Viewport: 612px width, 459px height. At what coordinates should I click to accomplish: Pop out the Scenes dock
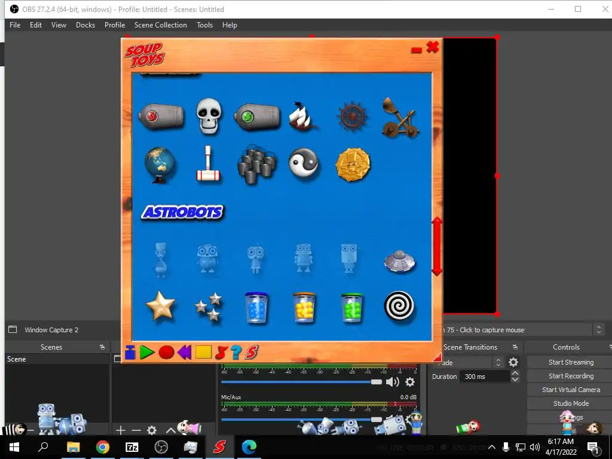[102, 347]
